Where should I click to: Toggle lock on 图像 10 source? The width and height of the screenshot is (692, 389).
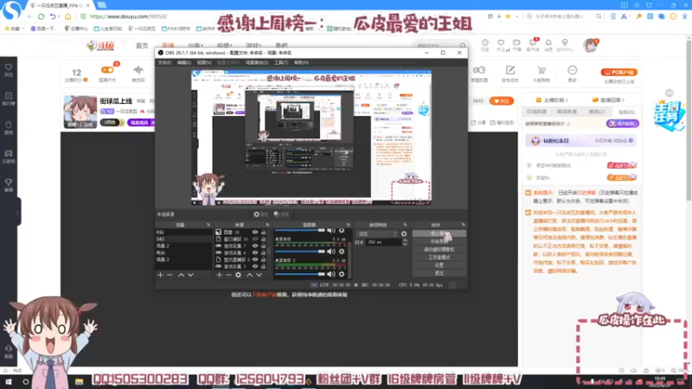(x=264, y=232)
